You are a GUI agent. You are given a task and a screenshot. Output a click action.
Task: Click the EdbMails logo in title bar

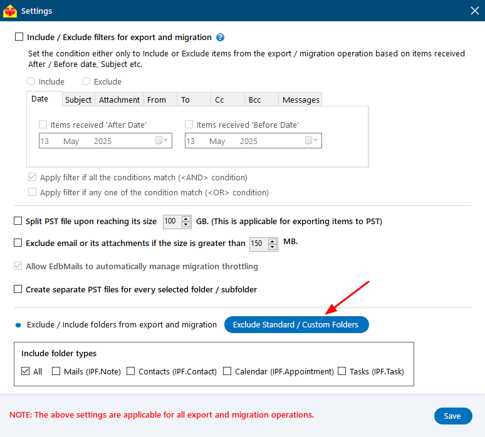[10, 11]
